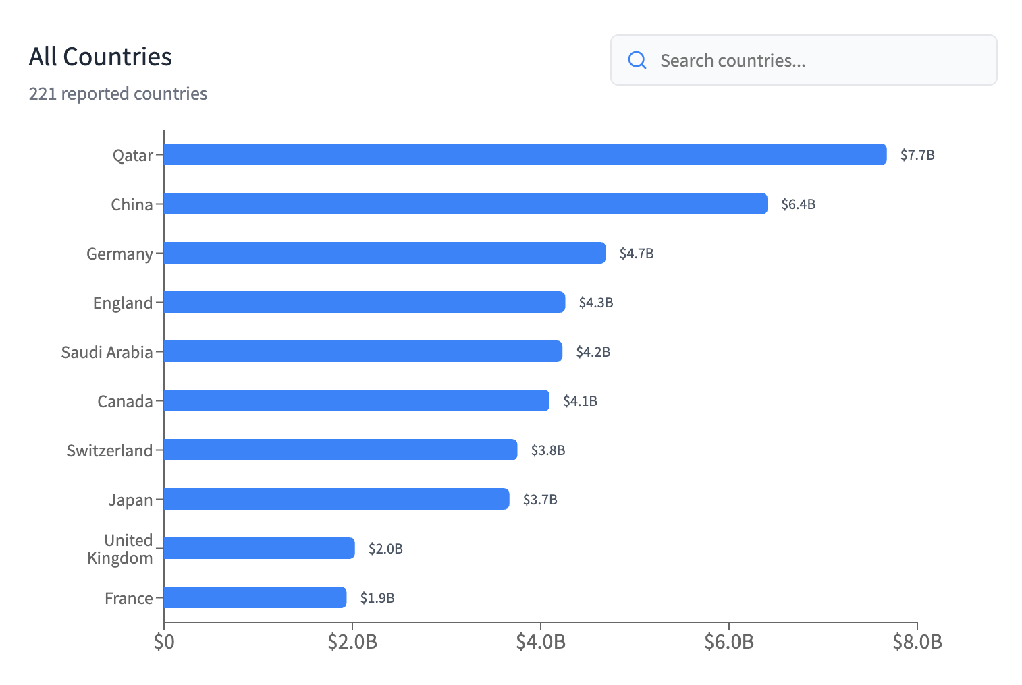The width and height of the screenshot is (1022, 685).
Task: Click the Canada bar
Action: tap(356, 400)
